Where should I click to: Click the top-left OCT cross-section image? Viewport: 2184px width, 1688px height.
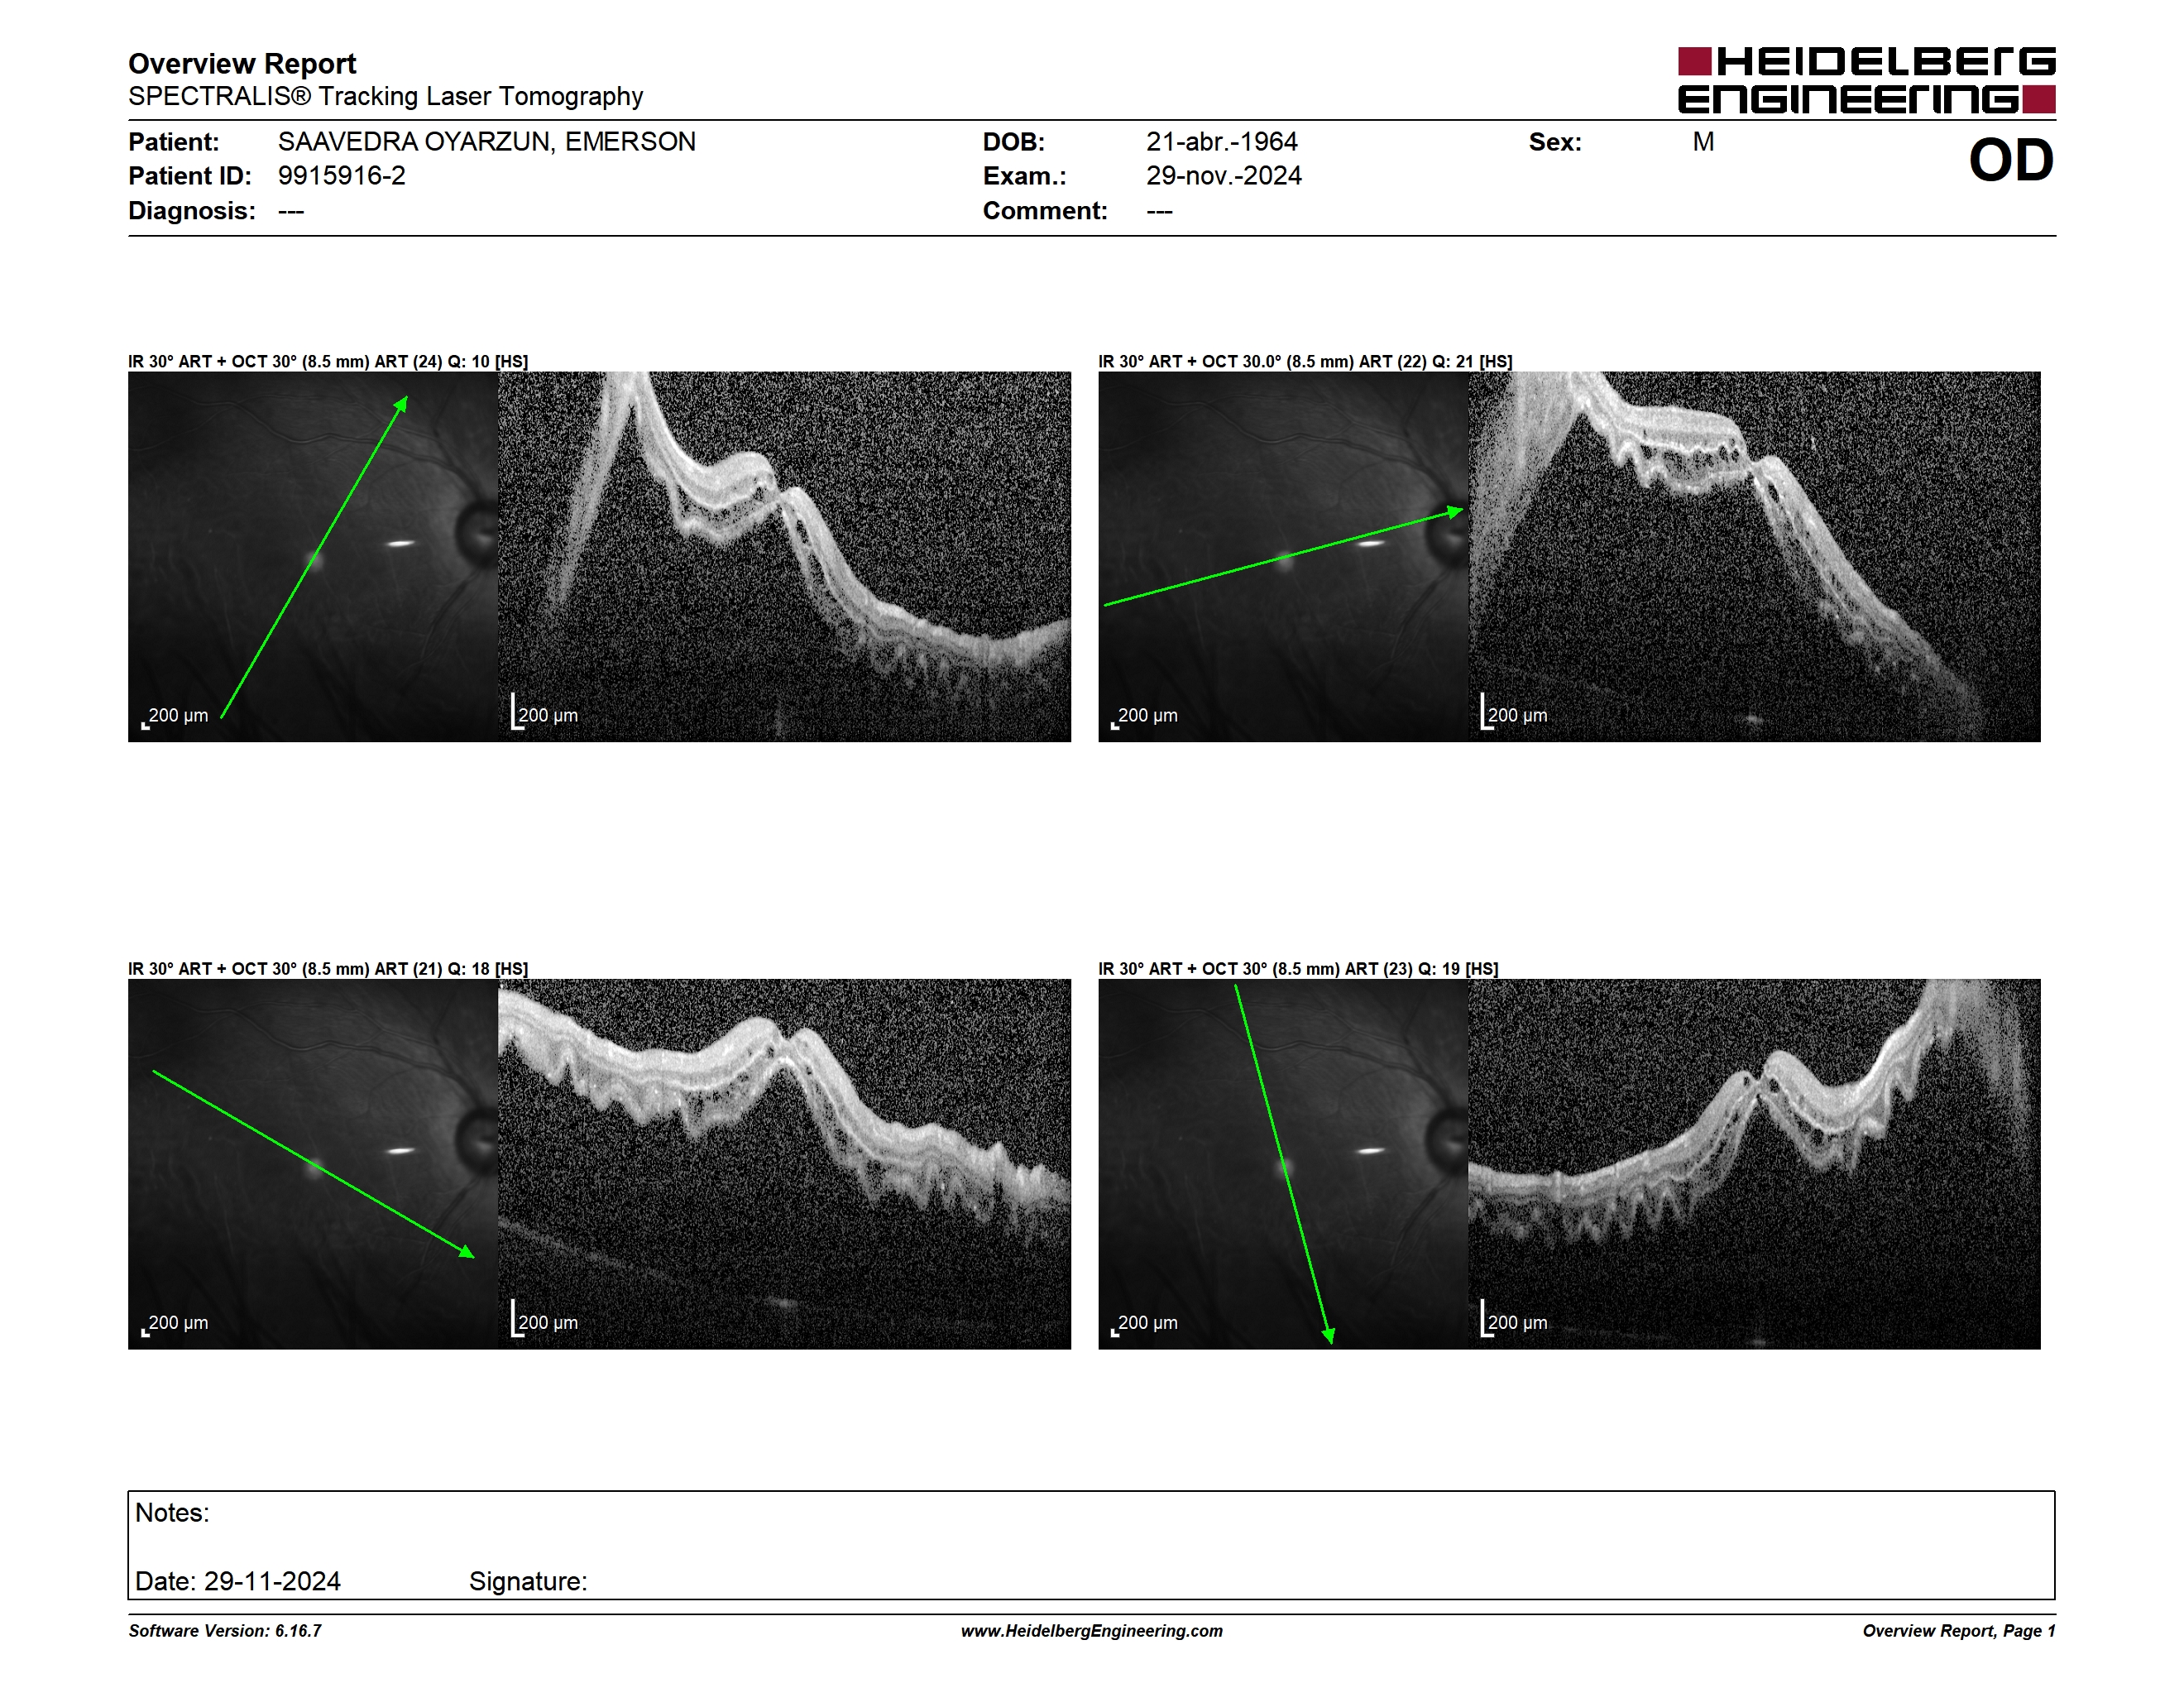pos(784,557)
